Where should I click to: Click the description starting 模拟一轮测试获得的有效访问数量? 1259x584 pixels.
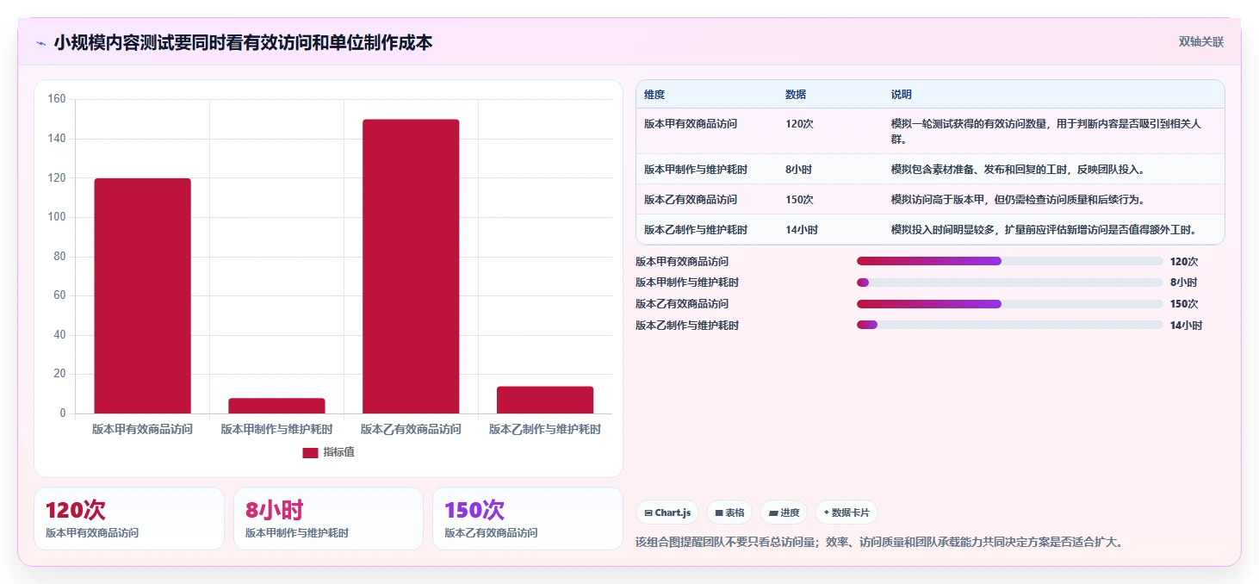[x=1045, y=131]
